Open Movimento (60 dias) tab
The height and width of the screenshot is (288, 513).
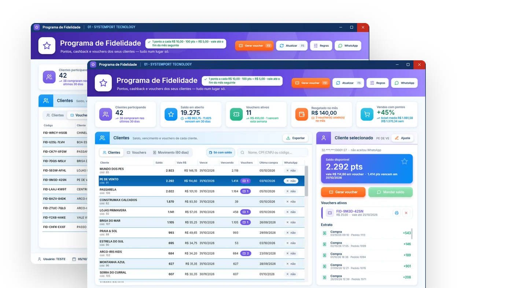171,152
